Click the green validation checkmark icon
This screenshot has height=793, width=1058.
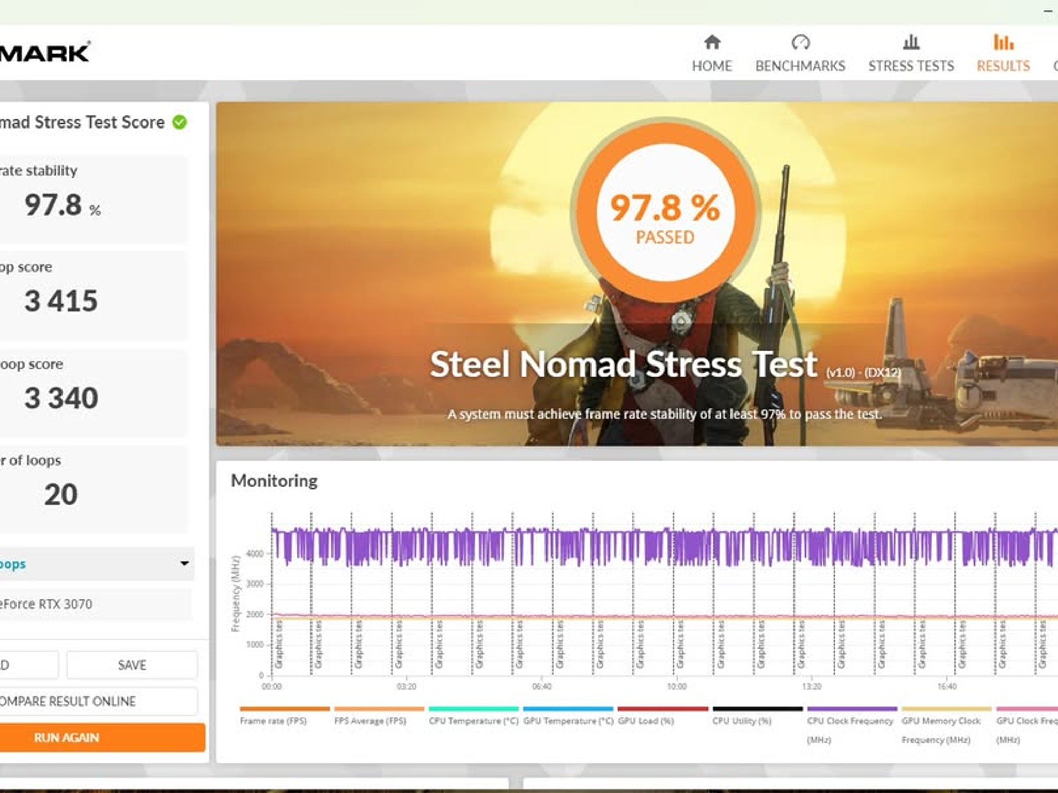[x=180, y=122]
